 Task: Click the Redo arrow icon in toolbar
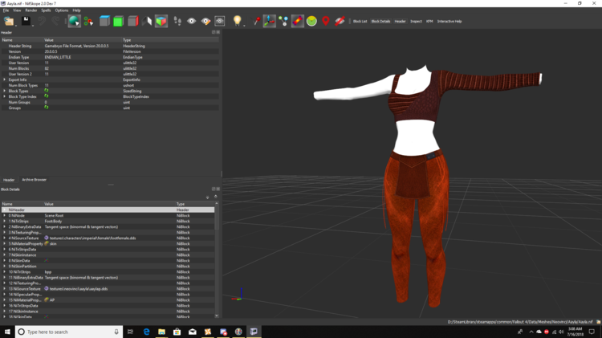(x=55, y=21)
